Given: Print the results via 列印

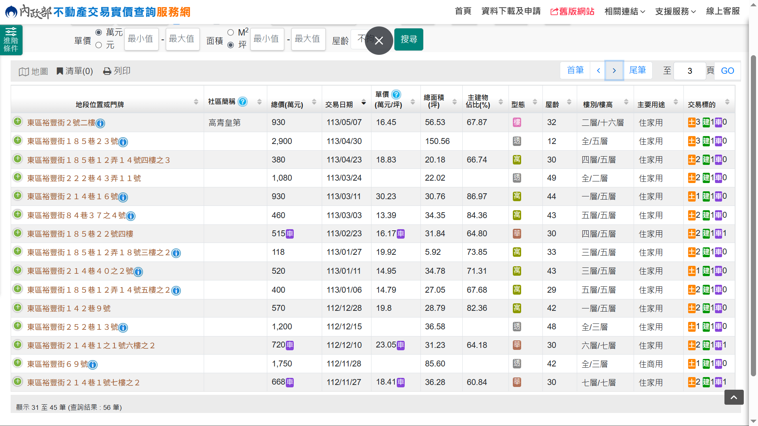Looking at the screenshot, I should click(117, 71).
